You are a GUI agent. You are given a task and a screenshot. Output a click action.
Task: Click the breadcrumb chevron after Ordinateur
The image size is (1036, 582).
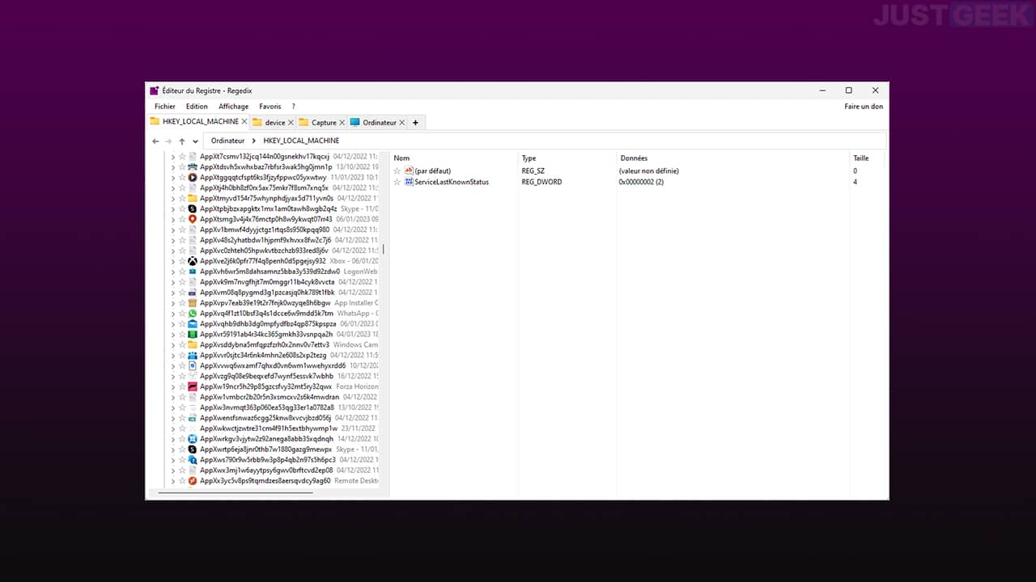[x=254, y=141]
